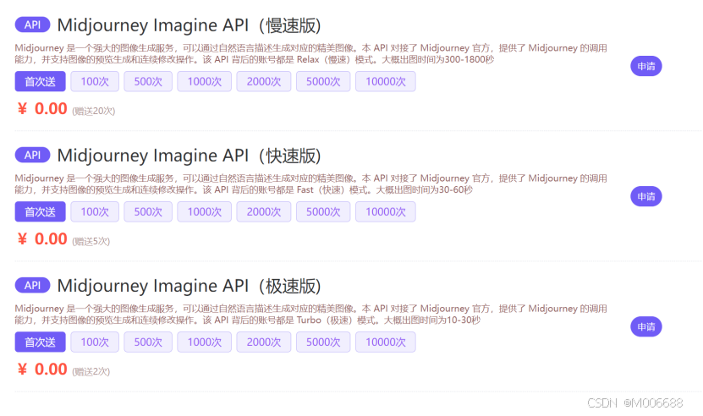703x416 pixels.
Task: Select 首次送 option for 快速版 API
Action: [41, 211]
